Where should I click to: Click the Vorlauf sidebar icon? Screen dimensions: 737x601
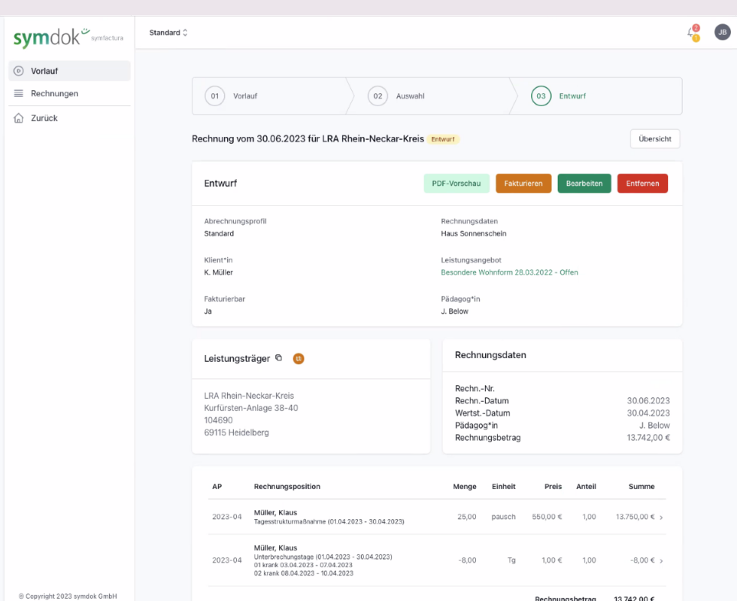19,71
